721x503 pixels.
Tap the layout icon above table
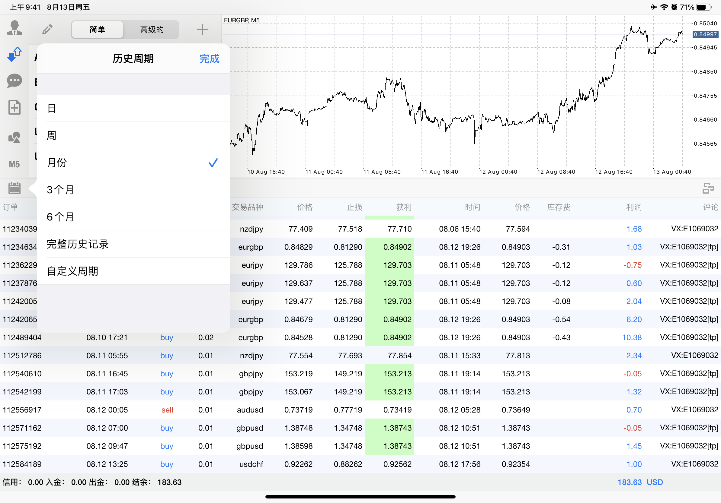click(708, 188)
